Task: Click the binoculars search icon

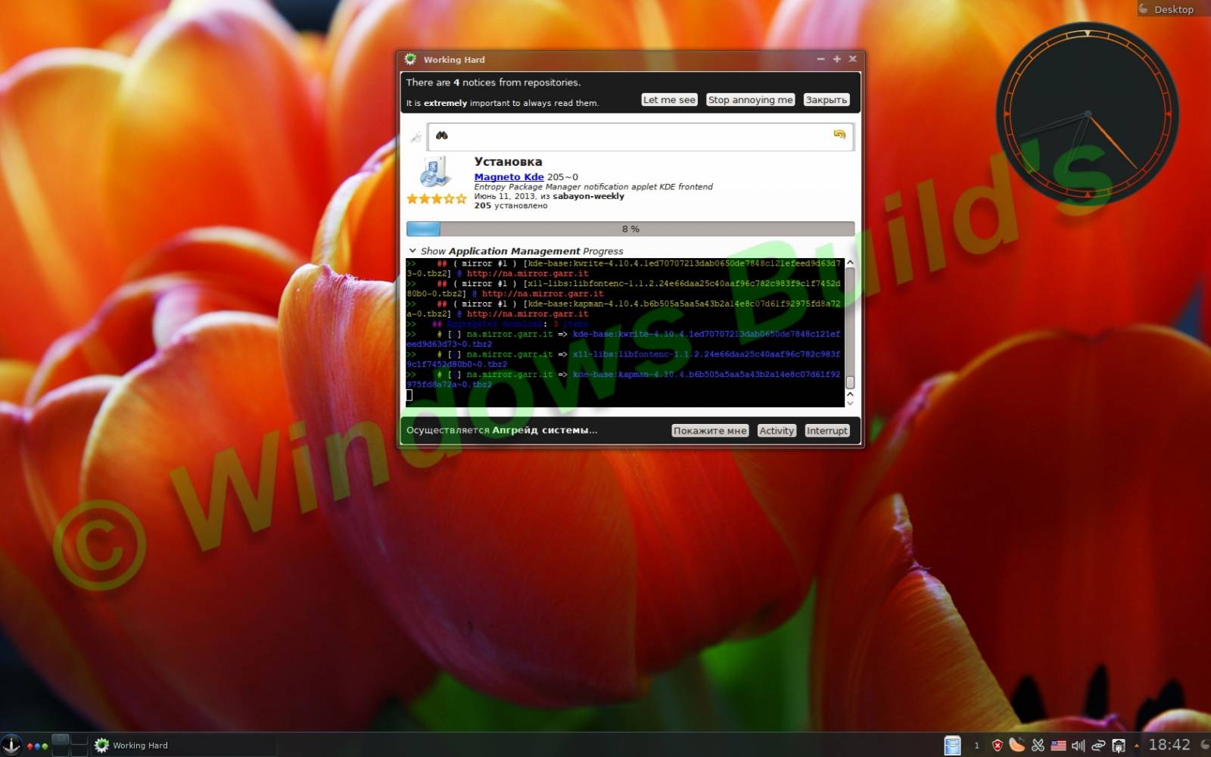Action: pyautogui.click(x=442, y=136)
